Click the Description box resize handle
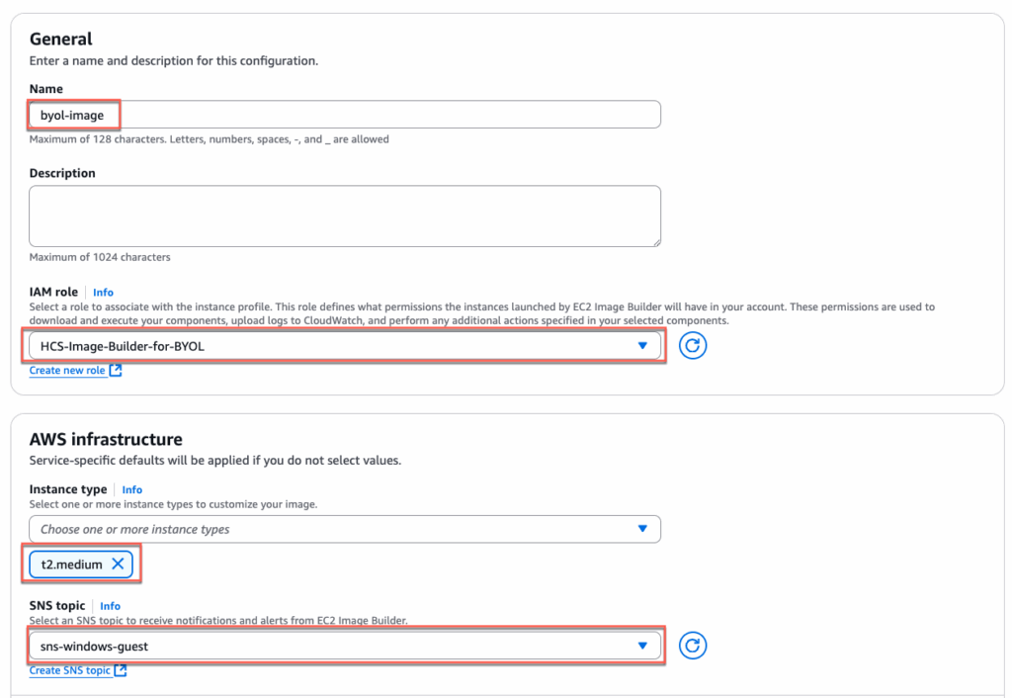This screenshot has height=698, width=1012. click(655, 240)
